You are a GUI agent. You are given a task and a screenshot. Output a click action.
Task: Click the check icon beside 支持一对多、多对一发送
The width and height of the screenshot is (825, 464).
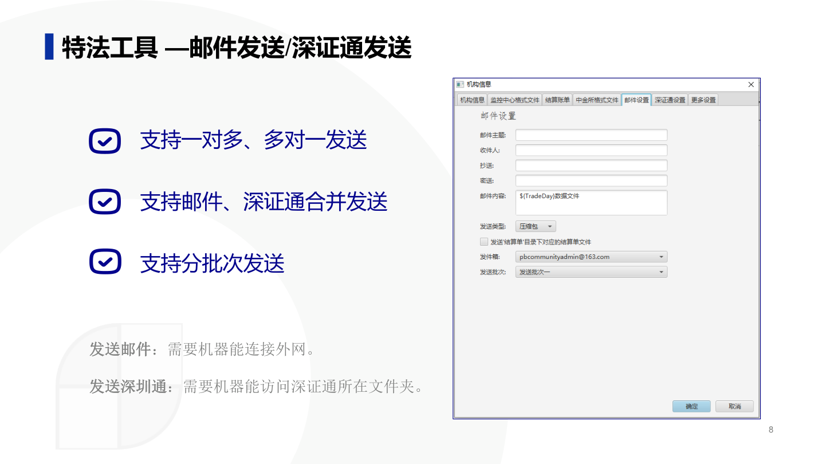(105, 141)
